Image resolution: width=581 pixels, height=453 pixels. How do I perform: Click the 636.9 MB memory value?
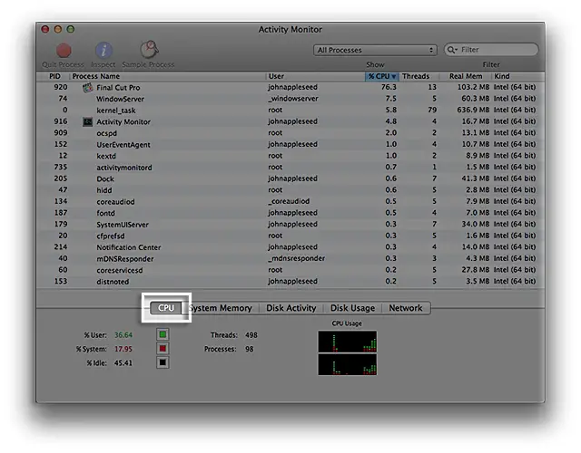coord(473,111)
